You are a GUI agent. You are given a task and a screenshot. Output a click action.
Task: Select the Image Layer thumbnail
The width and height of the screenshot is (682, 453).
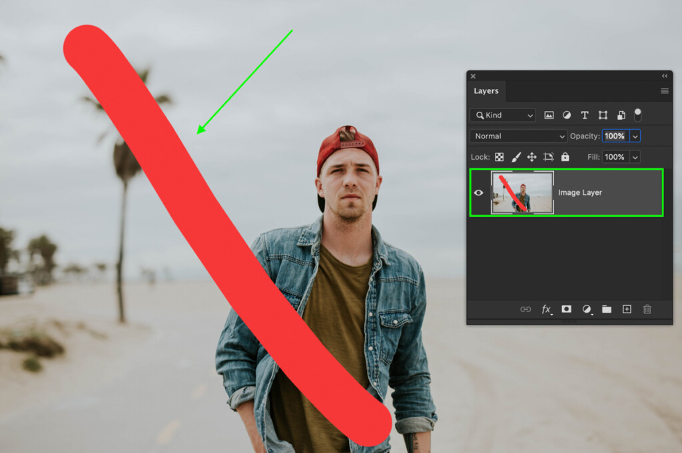[522, 192]
